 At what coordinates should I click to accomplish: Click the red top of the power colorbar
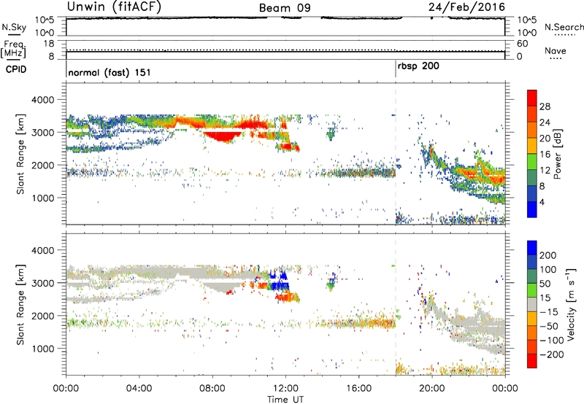[x=532, y=98]
